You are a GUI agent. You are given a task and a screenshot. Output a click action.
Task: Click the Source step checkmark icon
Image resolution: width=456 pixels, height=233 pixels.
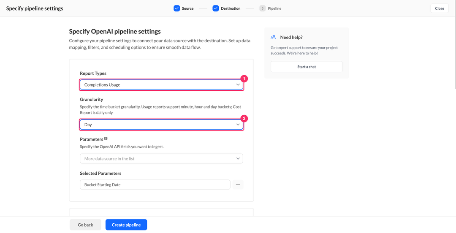pyautogui.click(x=177, y=8)
